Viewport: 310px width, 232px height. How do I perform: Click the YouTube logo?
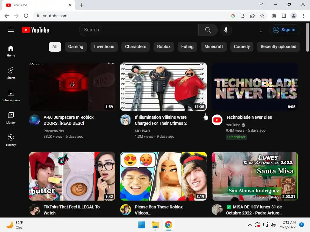click(x=35, y=30)
